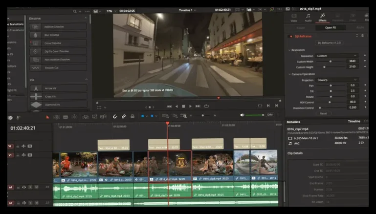This screenshot has width=376, height=214.
Task: Select the Dip To Color Dissolve transition
Action: tap(58, 51)
